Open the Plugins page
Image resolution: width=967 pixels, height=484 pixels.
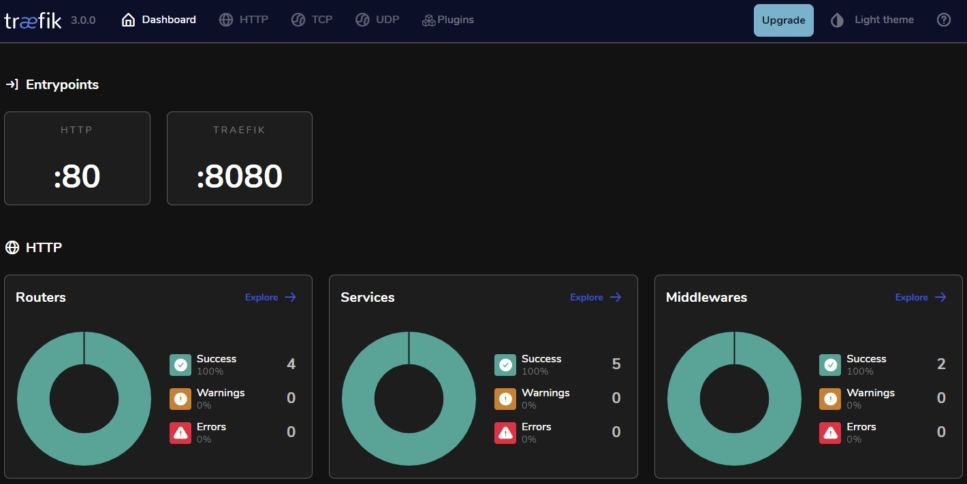(447, 20)
